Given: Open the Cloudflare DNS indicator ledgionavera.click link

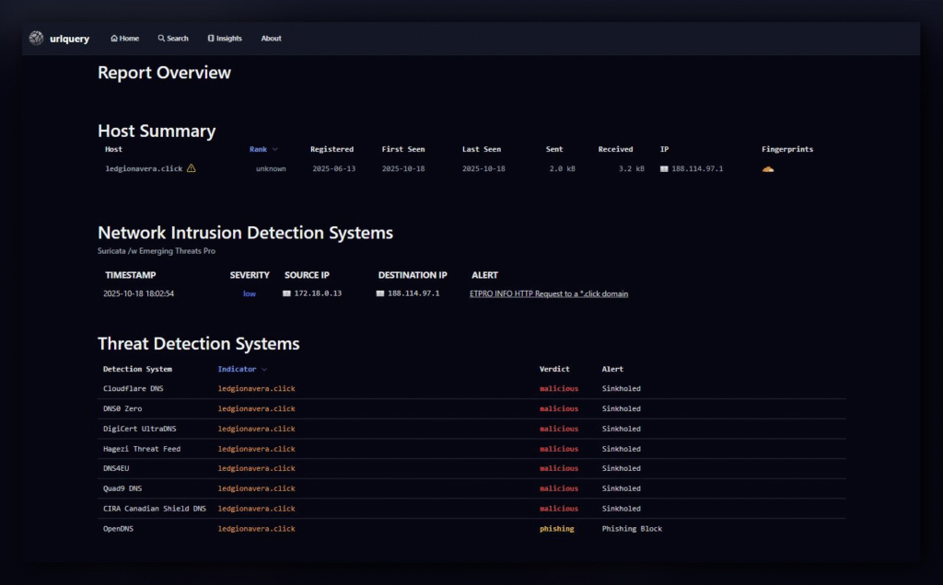Looking at the screenshot, I should pos(256,388).
